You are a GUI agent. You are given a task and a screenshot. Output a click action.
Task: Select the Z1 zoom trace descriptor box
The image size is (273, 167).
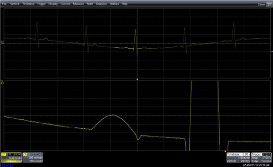coord(33,157)
